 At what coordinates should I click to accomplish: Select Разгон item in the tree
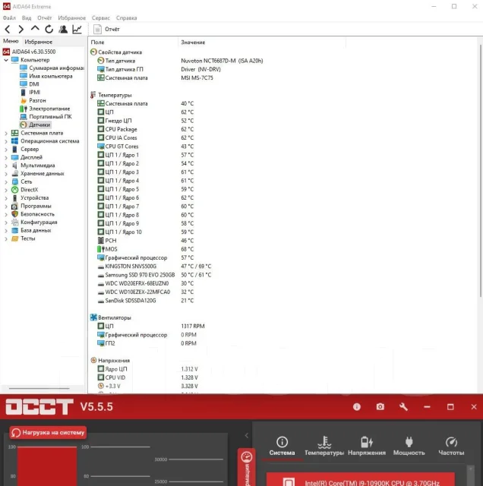[x=33, y=100]
